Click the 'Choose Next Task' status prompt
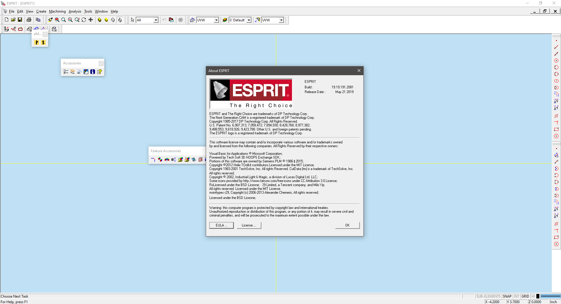 (x=15, y=296)
